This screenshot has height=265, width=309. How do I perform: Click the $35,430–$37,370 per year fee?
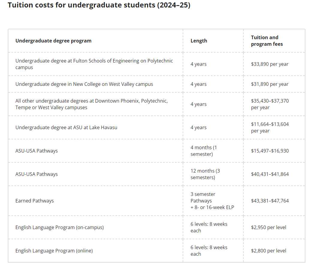pos(269,104)
